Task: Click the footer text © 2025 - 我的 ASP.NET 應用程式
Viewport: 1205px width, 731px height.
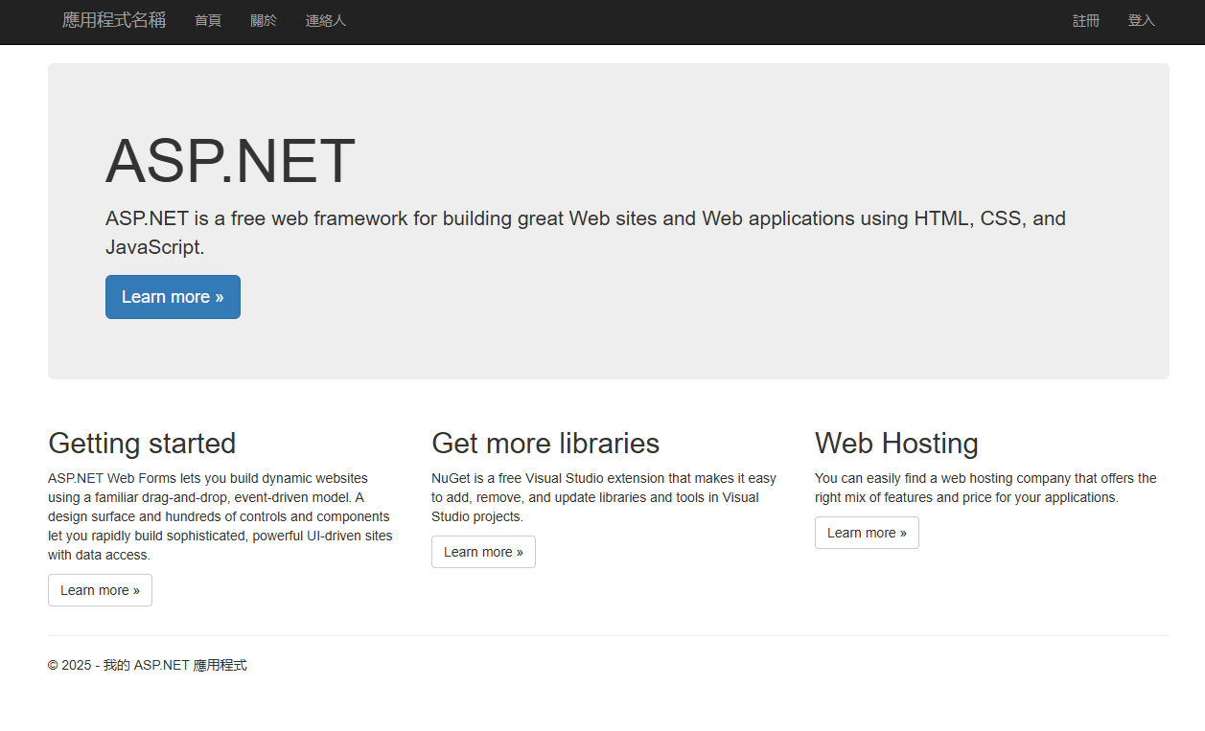Action: coord(148,665)
